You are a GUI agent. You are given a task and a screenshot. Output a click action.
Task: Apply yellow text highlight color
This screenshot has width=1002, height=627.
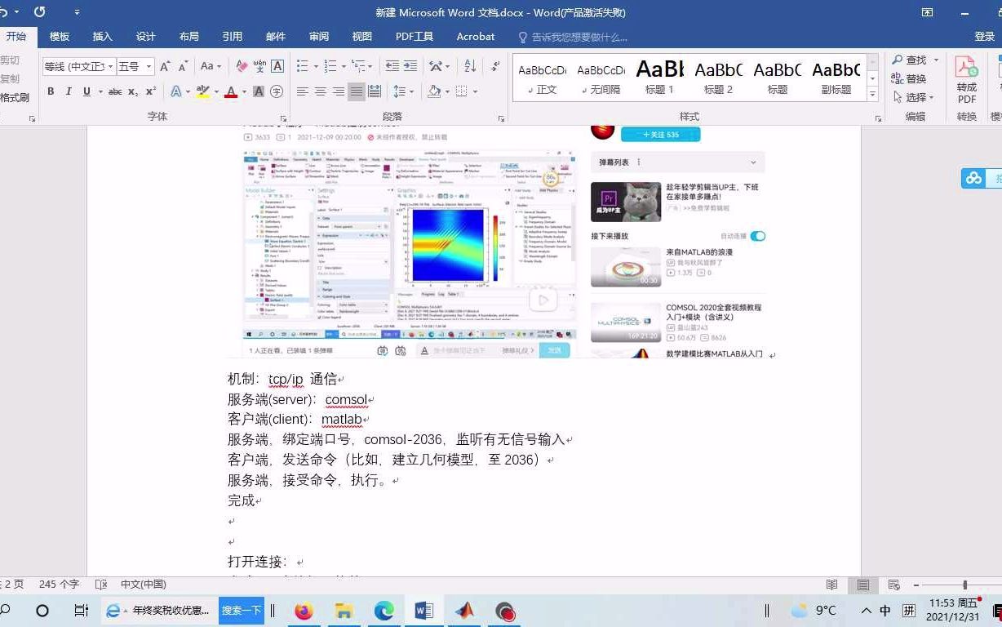[x=202, y=91]
